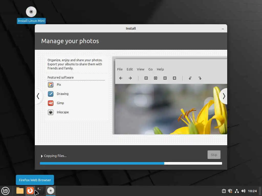
Task: Click the yellow lily photo preview
Action: [171, 109]
